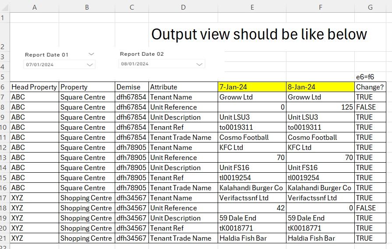This screenshot has height=249, width=392.
Task: Select the 'Demise' header cell
Action: click(132, 87)
